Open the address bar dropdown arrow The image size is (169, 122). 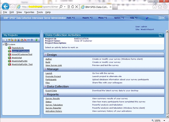pyautogui.click(x=65, y=7)
